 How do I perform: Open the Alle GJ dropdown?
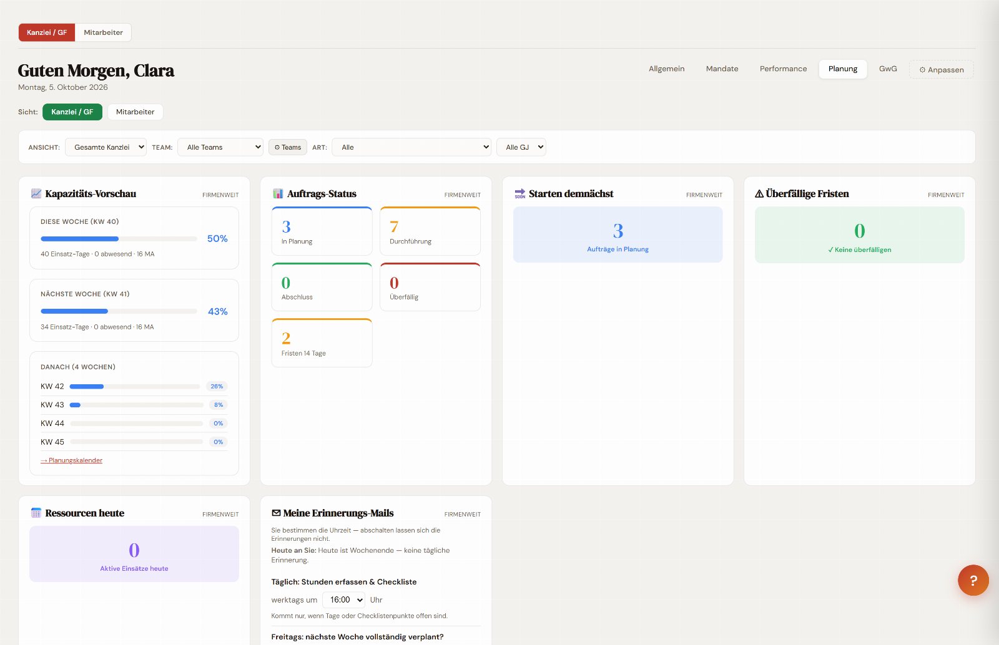tap(521, 147)
